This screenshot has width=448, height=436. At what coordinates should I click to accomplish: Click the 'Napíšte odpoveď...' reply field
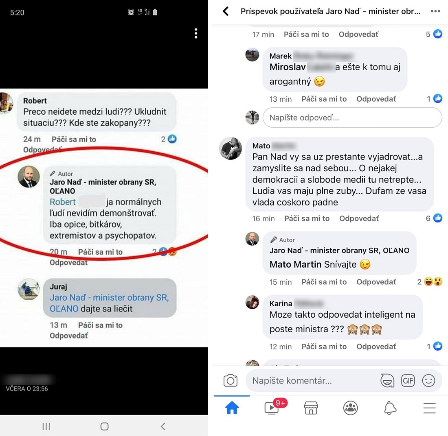click(x=352, y=118)
